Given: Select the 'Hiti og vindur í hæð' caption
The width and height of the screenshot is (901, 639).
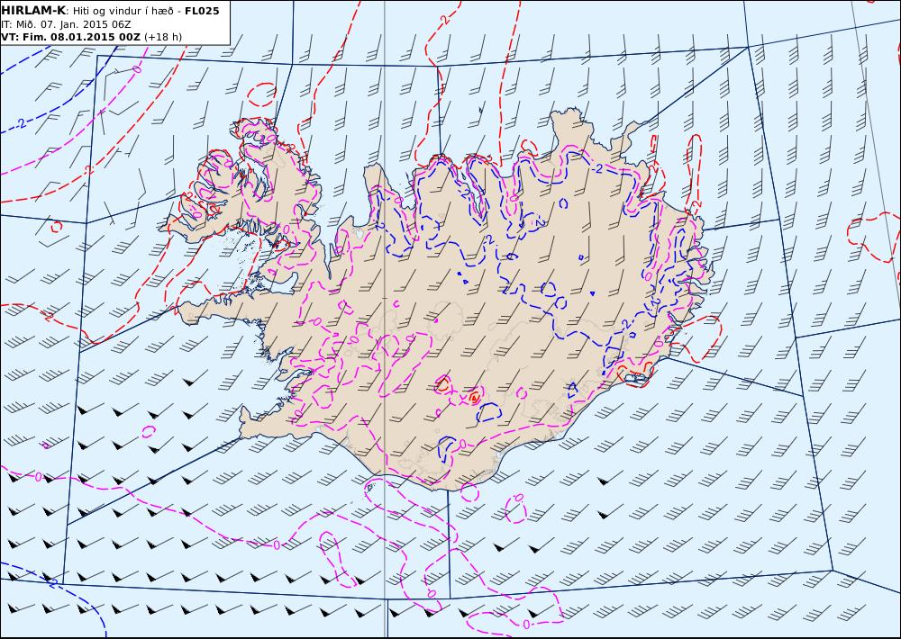Looking at the screenshot, I should click(123, 12).
